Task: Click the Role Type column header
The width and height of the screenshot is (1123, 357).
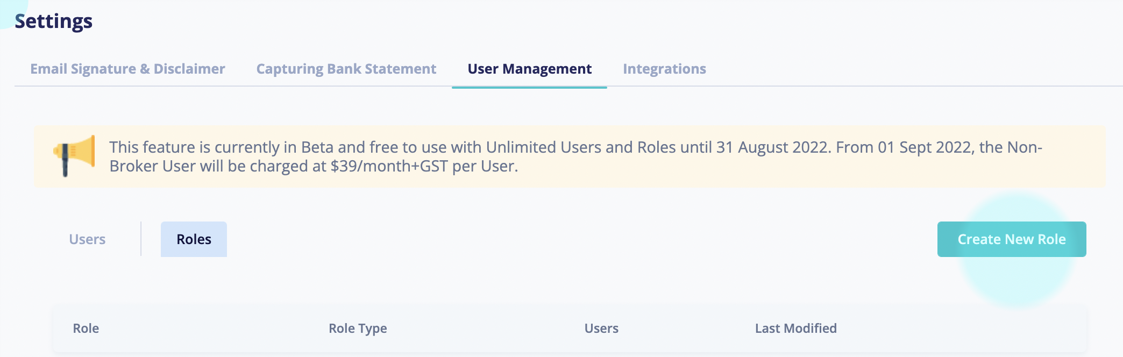Action: 358,329
